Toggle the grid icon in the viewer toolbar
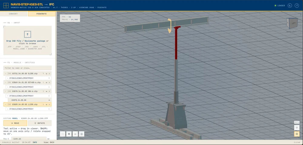 [x=82, y=134]
